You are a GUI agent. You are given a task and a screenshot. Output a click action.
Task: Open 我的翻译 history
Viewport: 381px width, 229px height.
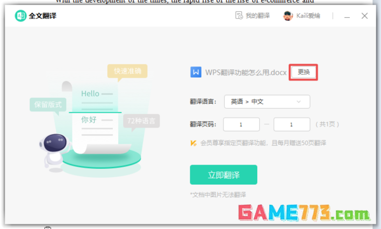click(x=253, y=16)
